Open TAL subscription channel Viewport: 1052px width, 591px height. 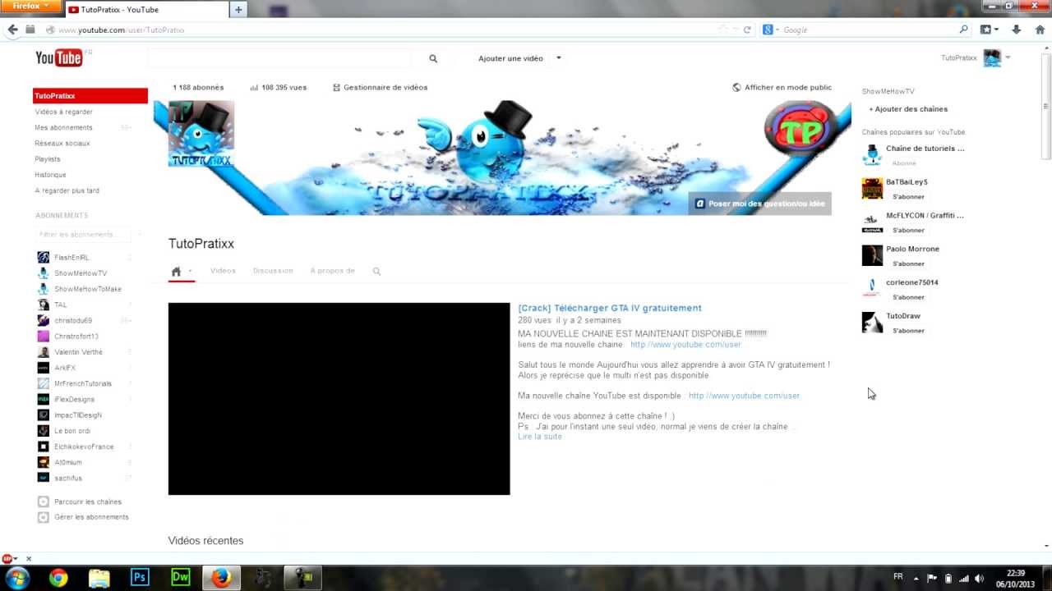60,305
